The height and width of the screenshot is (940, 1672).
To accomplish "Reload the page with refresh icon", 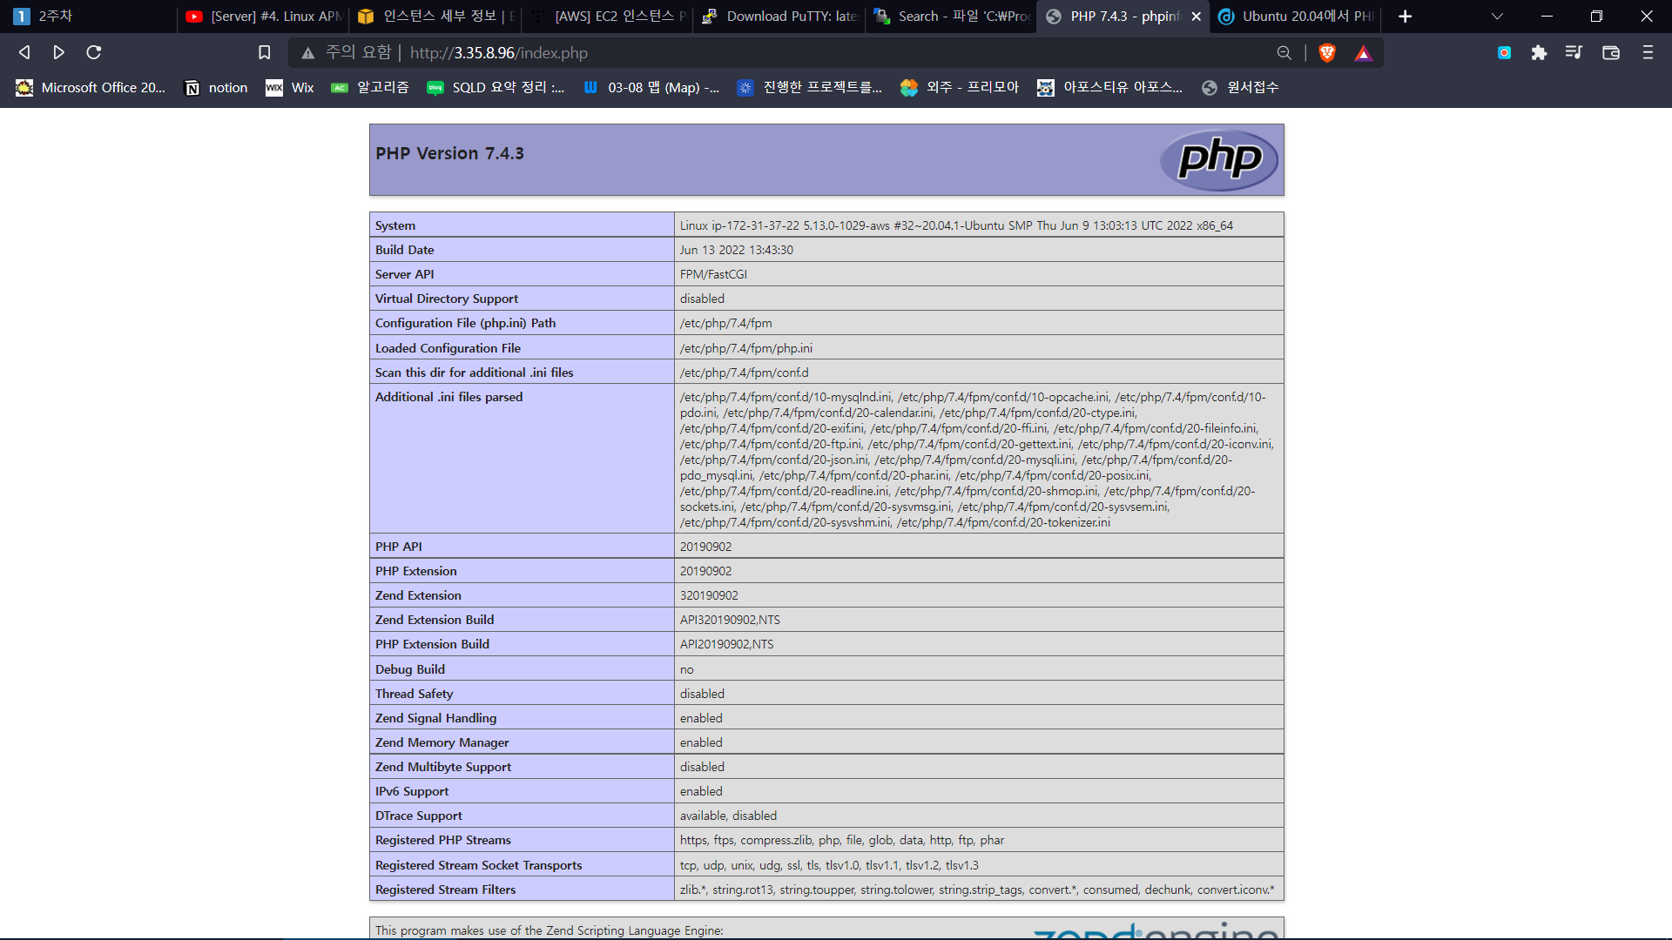I will tap(94, 53).
